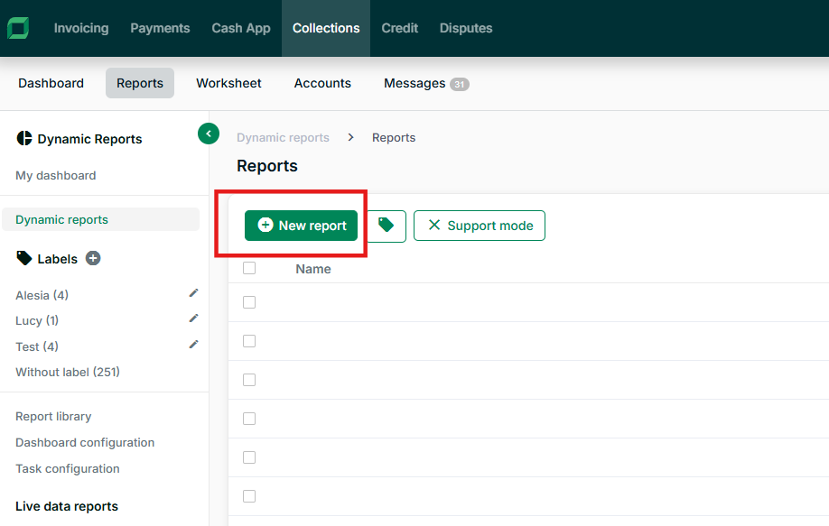Check the third report row checkbox
829x526 pixels.
[x=249, y=380]
